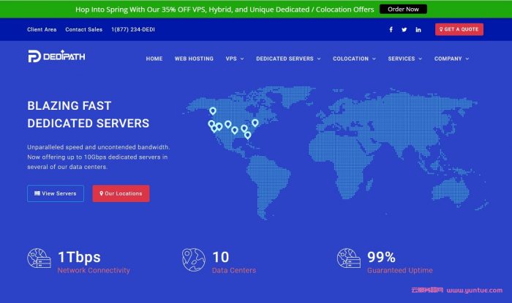Open the Web Hosting page
The height and width of the screenshot is (303, 512).
pos(194,59)
